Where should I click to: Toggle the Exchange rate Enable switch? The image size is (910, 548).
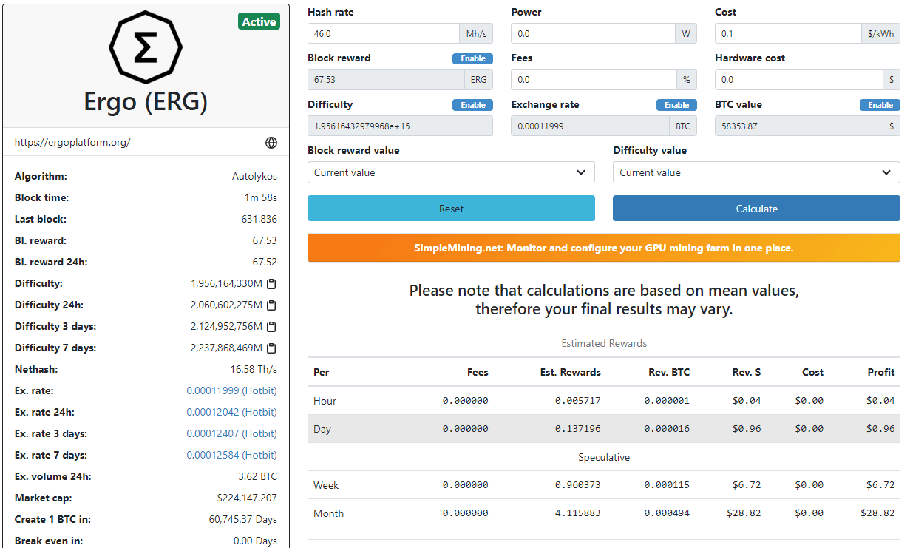pos(676,105)
